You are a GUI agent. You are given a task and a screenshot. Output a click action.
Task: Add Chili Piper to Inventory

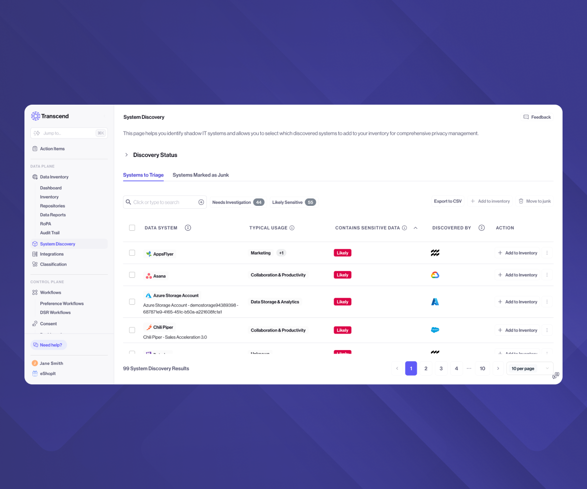[517, 330]
